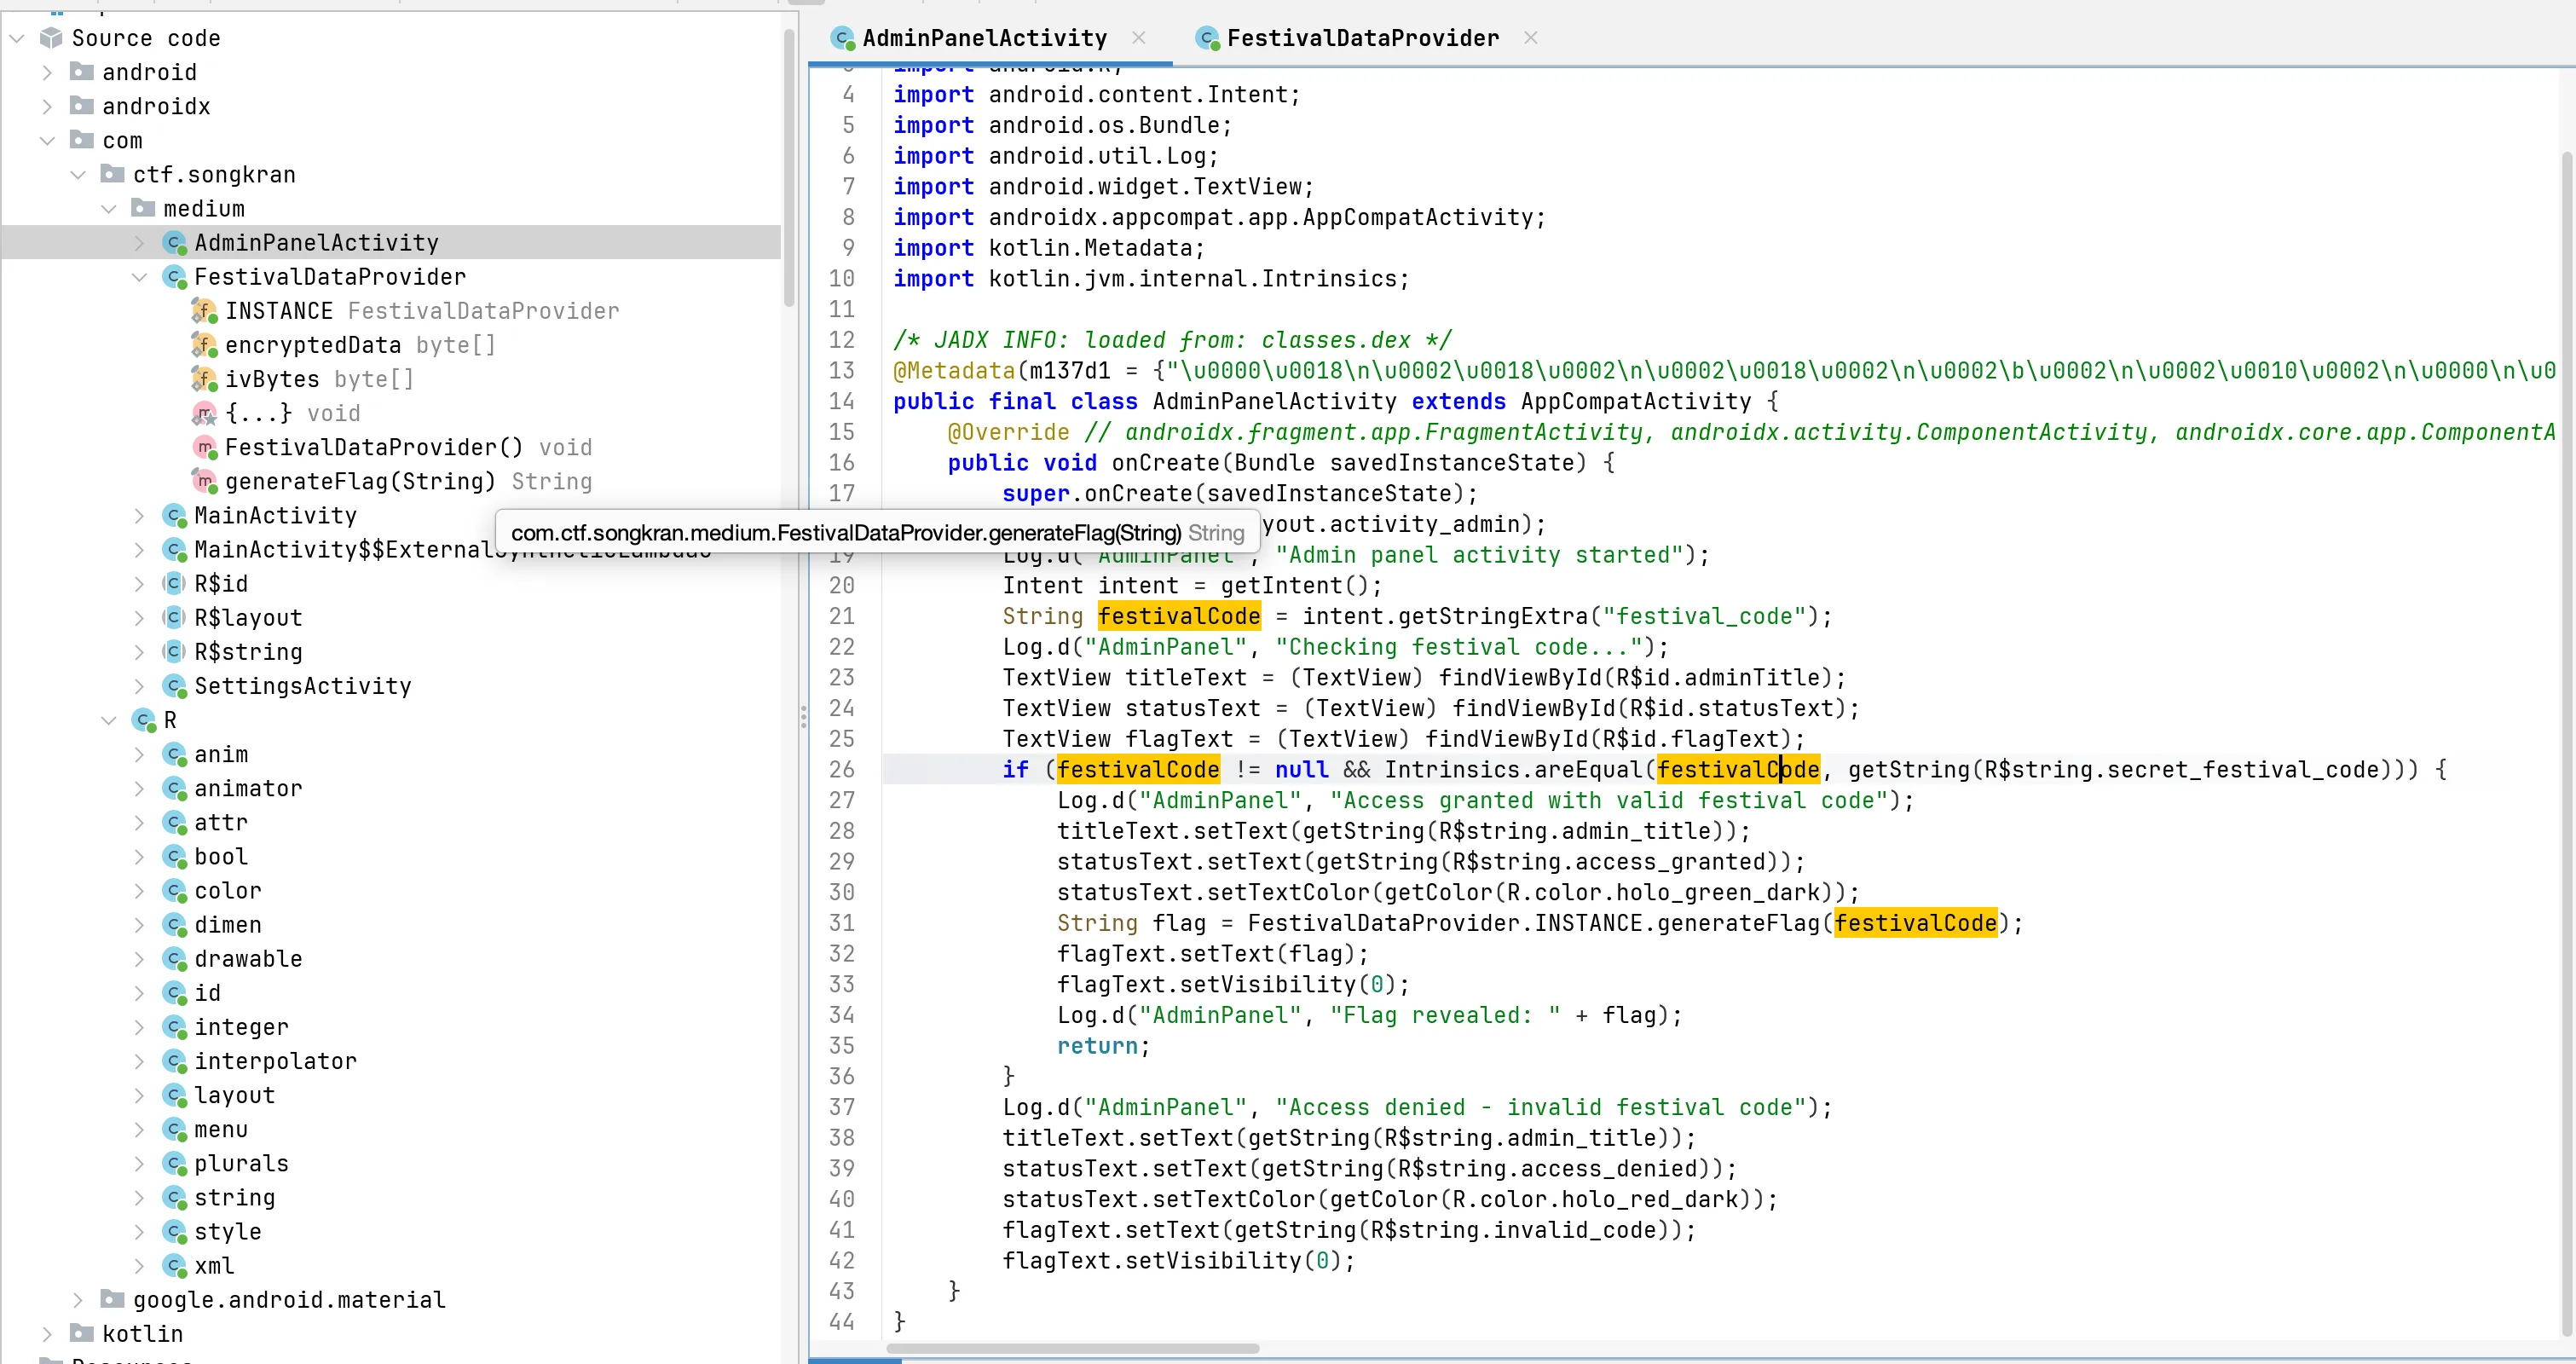Switch to the FestivalDataProvider tab
The width and height of the screenshot is (2576, 1364).
click(1362, 38)
